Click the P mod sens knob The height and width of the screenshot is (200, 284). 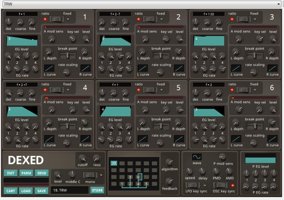pos(223,157)
